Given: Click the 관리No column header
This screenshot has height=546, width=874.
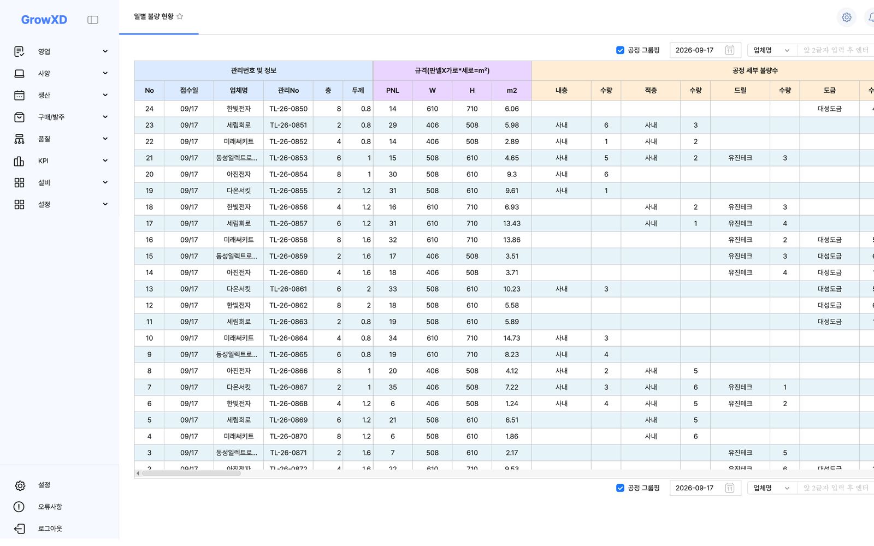Looking at the screenshot, I should (x=288, y=91).
